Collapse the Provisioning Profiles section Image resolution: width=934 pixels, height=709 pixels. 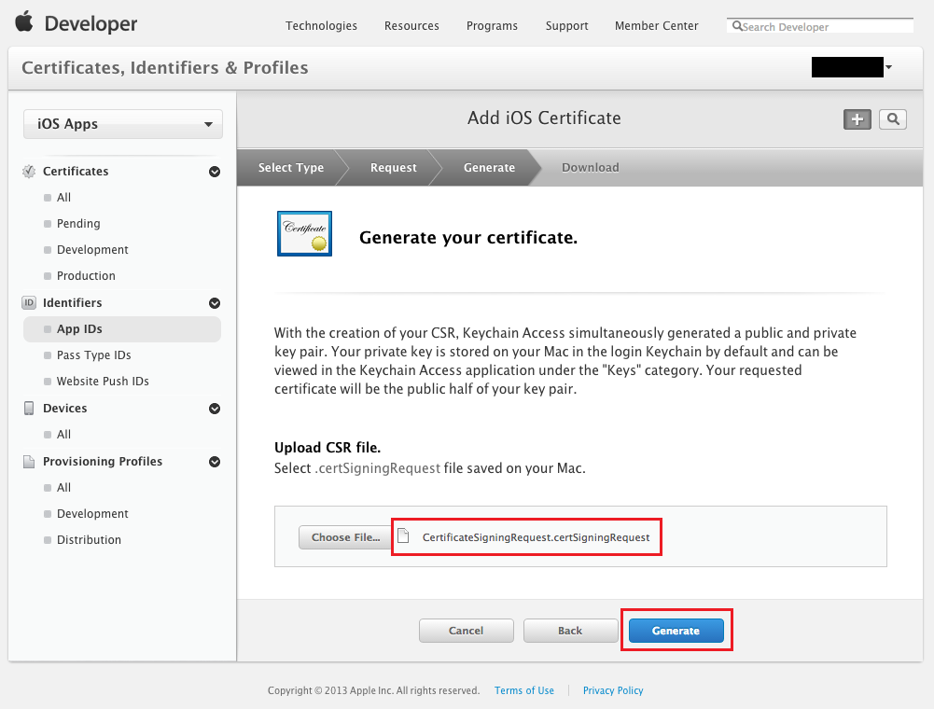215,462
